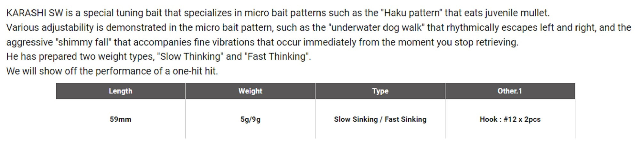
Task: Click the "Slow Thinking" quoted text
Action: pos(190,57)
